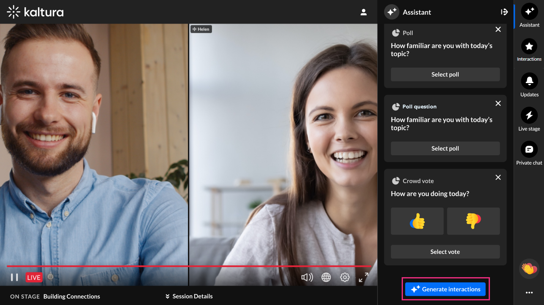Click the Generate interactions button

click(x=445, y=289)
